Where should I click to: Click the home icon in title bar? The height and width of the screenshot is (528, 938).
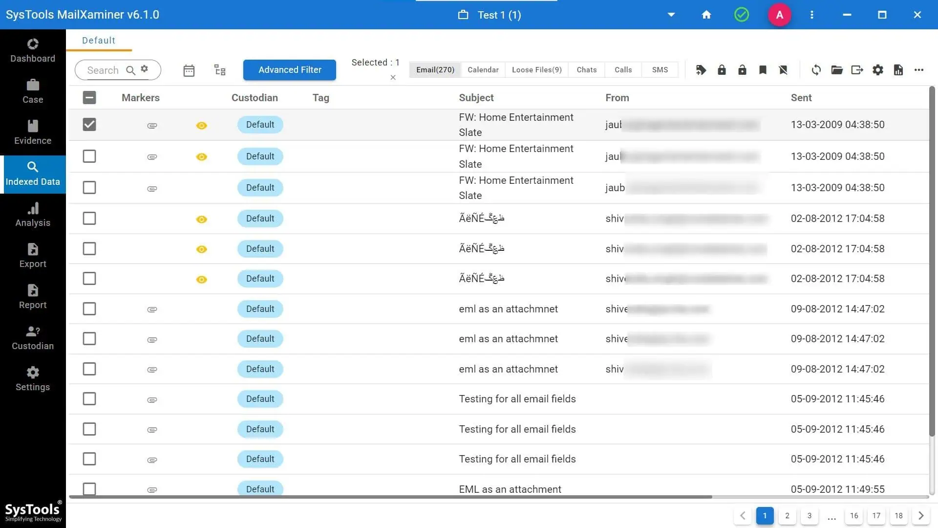point(706,15)
